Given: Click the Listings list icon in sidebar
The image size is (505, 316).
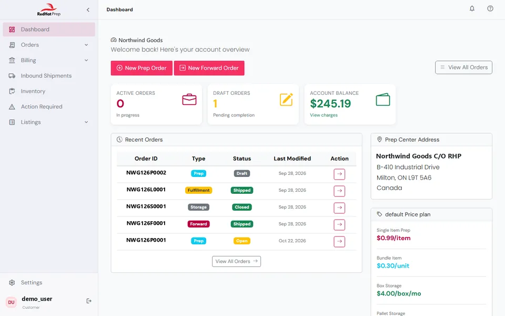Looking at the screenshot, I should [12, 122].
